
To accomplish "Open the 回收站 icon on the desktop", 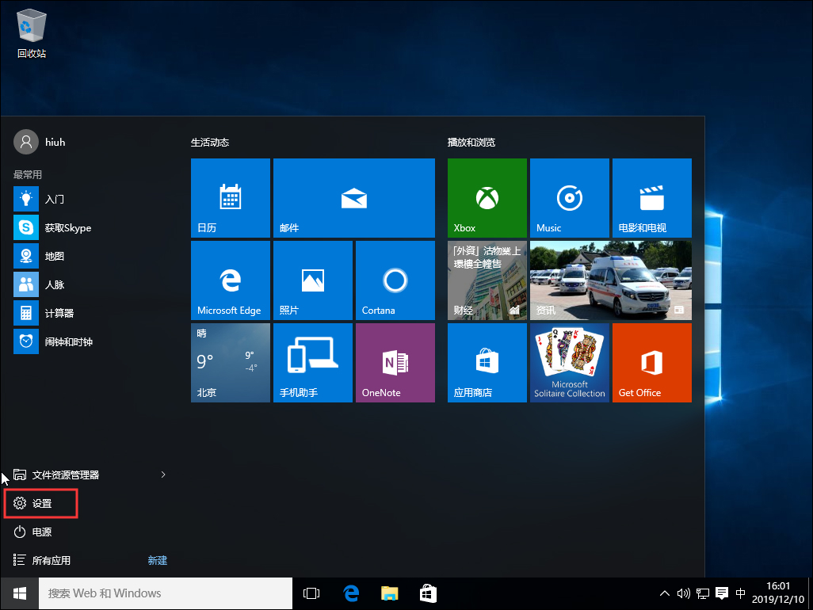I will pyautogui.click(x=31, y=25).
